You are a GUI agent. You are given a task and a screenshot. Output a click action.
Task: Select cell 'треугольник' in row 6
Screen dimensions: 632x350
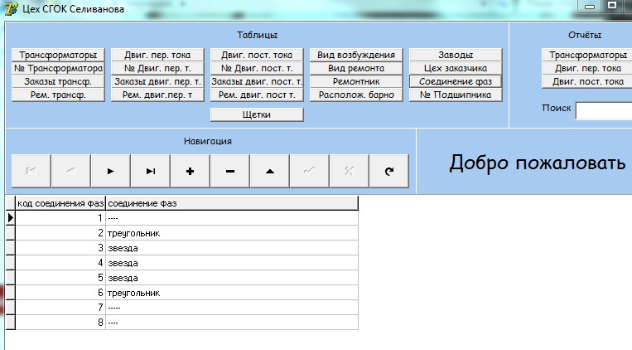point(232,293)
